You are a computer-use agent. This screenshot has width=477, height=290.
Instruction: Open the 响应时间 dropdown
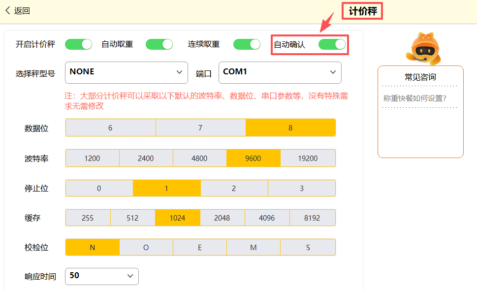101,276
